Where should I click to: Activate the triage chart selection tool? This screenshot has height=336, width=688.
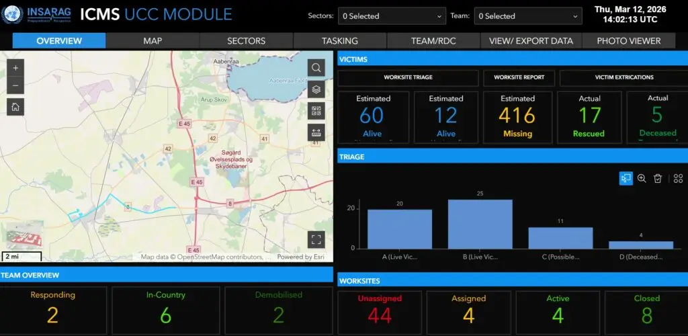tap(626, 178)
